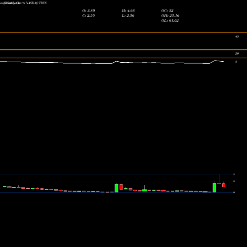Click the last red candle on the right
The image size is (247, 247).
tap(224, 185)
